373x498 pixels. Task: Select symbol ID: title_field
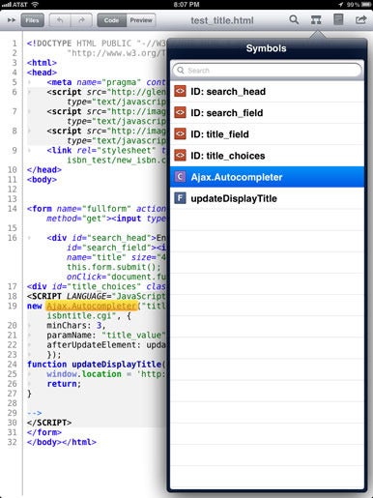[x=267, y=134]
